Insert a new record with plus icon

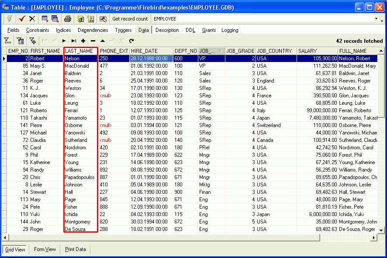click(x=83, y=41)
